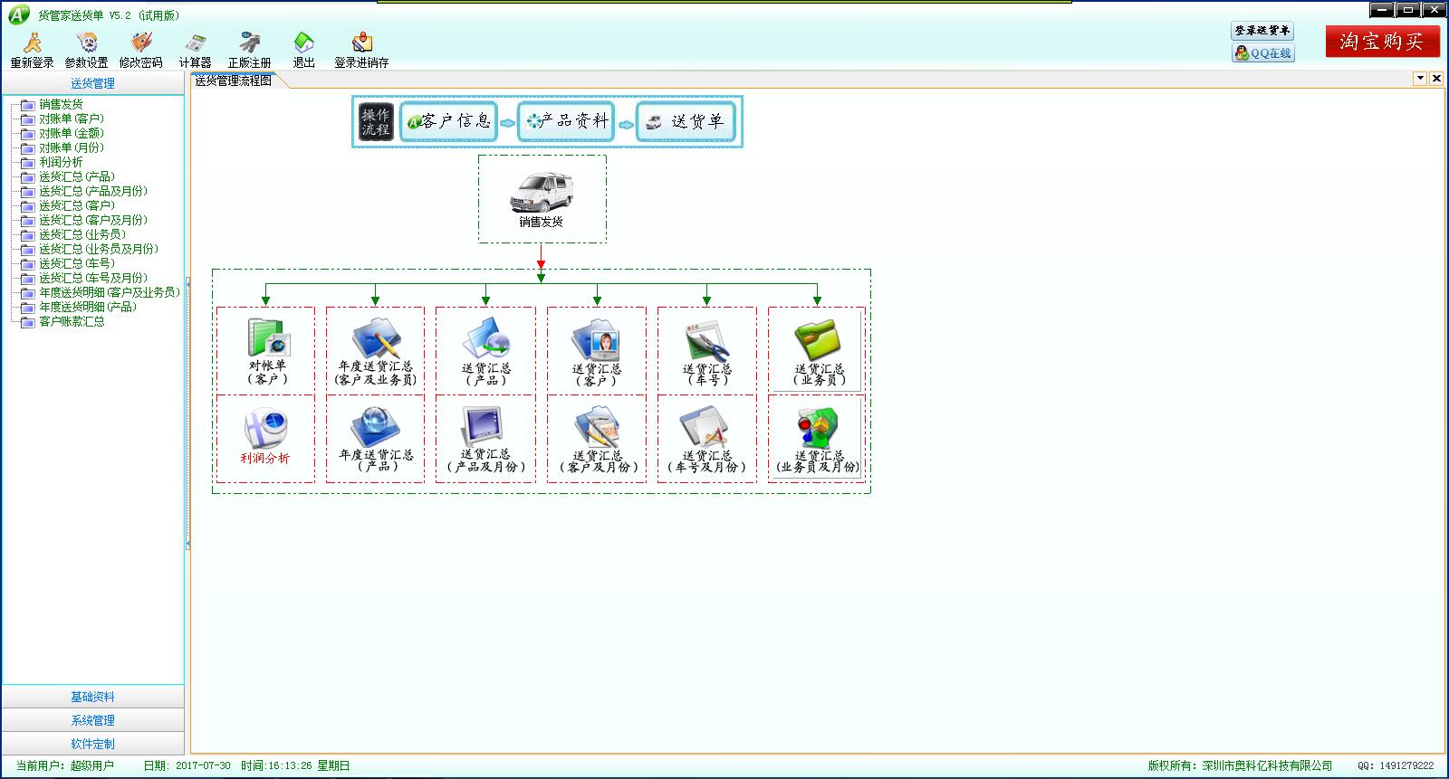Select 送货汇总(客户及月份) tree item
Image resolution: width=1449 pixels, height=779 pixels.
point(93,220)
